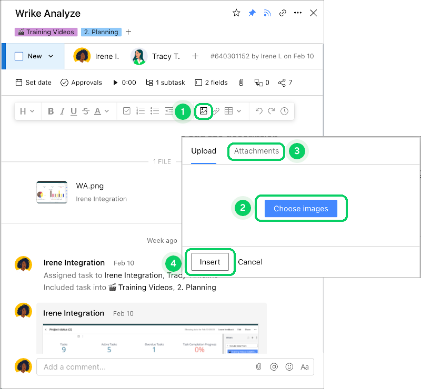Insert a bulleted list

pos(155,111)
